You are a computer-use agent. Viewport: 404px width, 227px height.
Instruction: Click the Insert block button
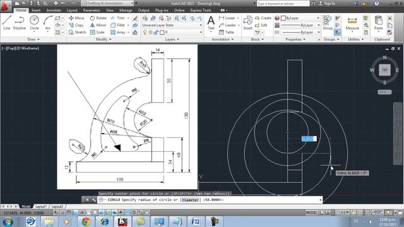click(x=248, y=23)
